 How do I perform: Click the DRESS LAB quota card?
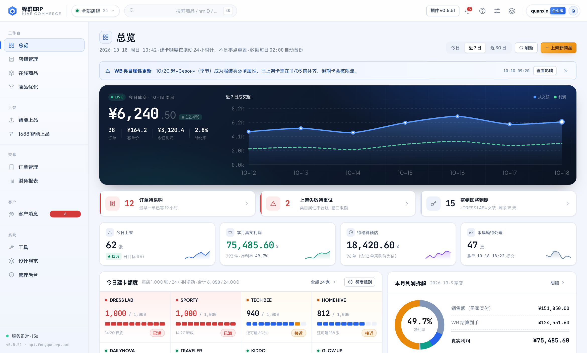[135, 317]
